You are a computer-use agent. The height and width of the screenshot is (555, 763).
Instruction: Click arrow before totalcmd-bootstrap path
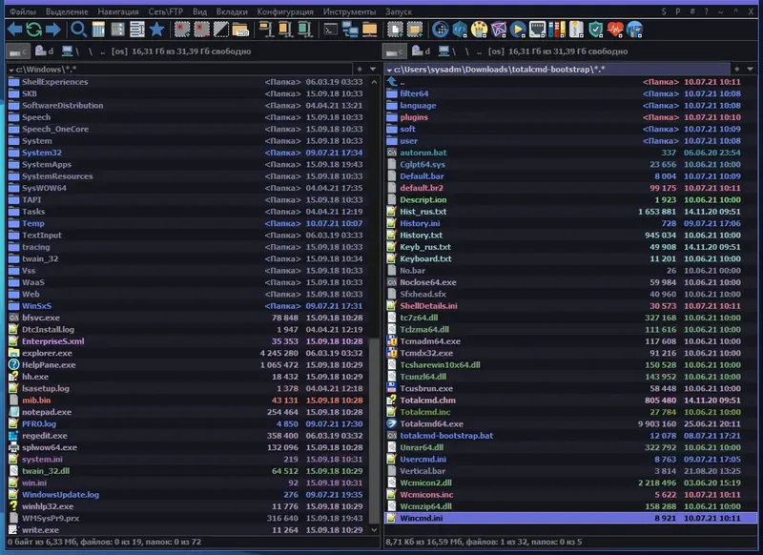click(389, 70)
